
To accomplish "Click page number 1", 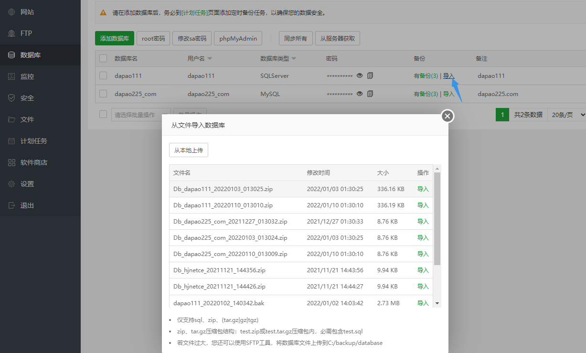I will (x=502, y=115).
